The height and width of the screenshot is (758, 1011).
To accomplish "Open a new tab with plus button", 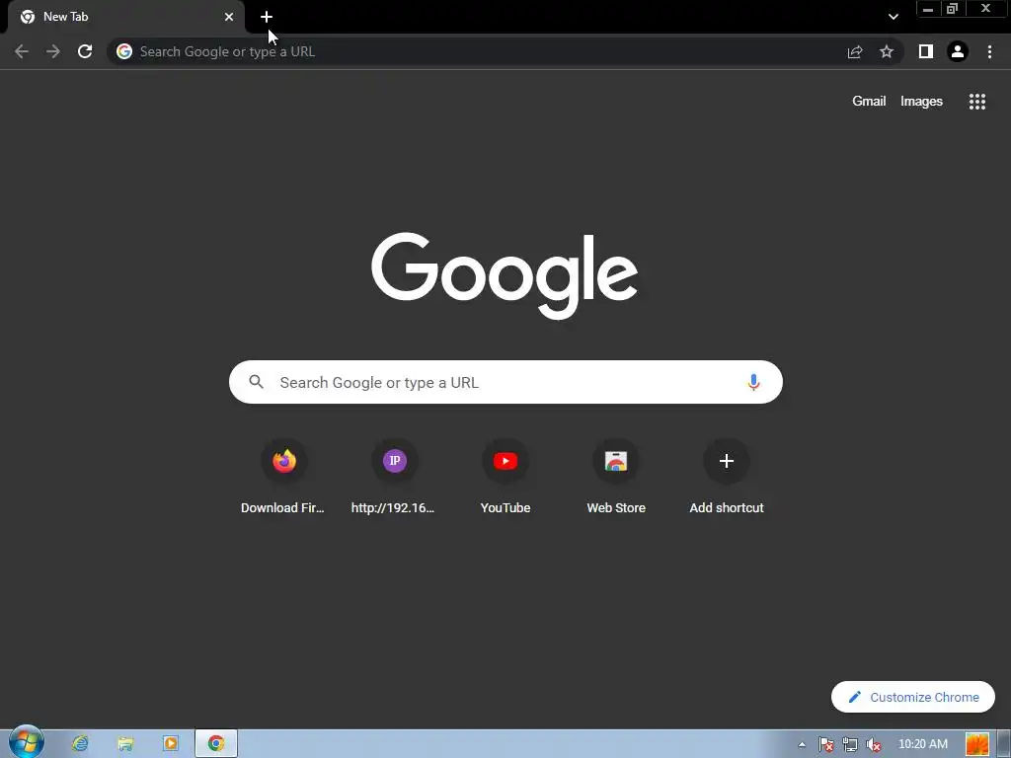I will pyautogui.click(x=267, y=17).
